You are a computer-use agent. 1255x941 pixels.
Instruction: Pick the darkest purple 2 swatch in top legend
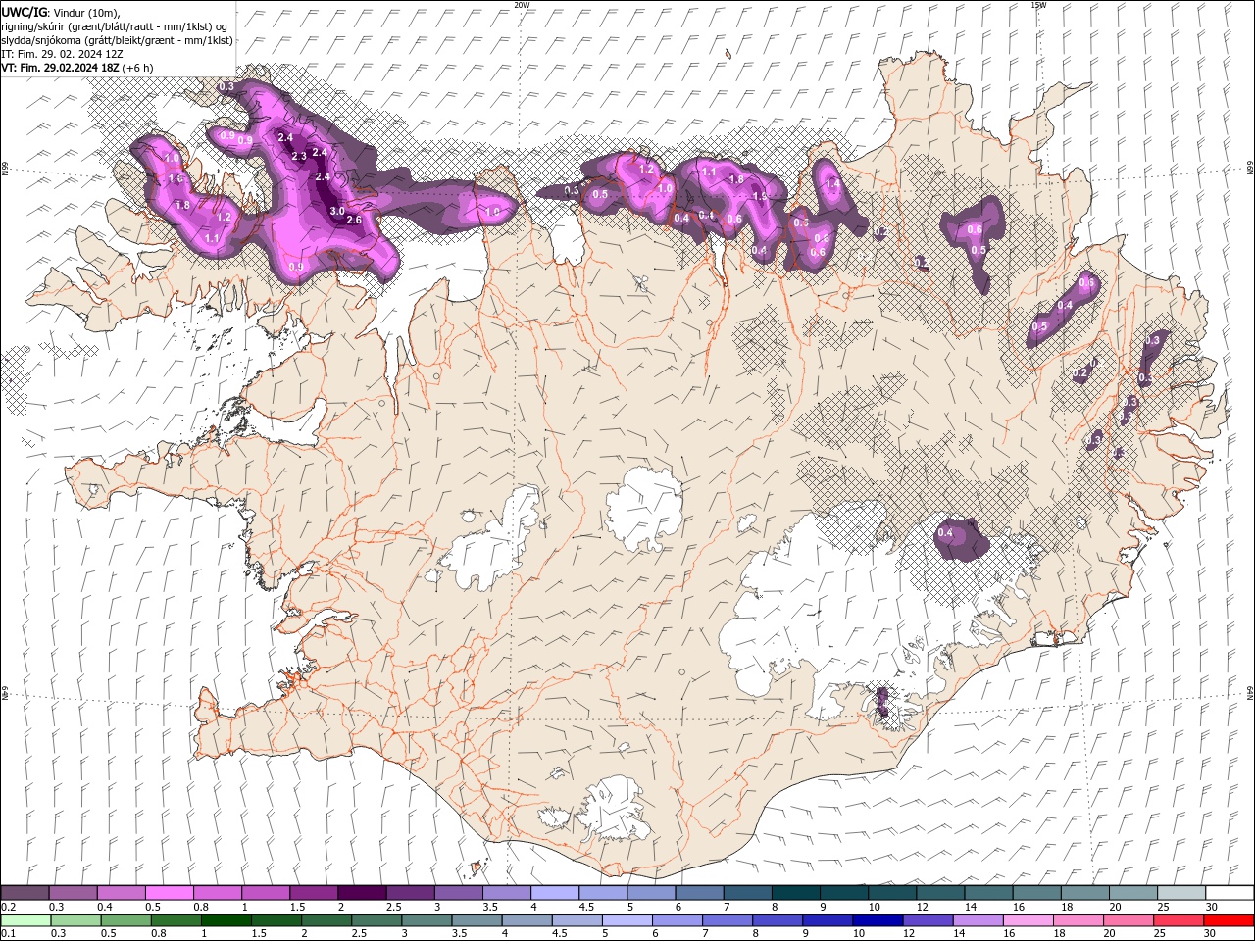coord(361,893)
